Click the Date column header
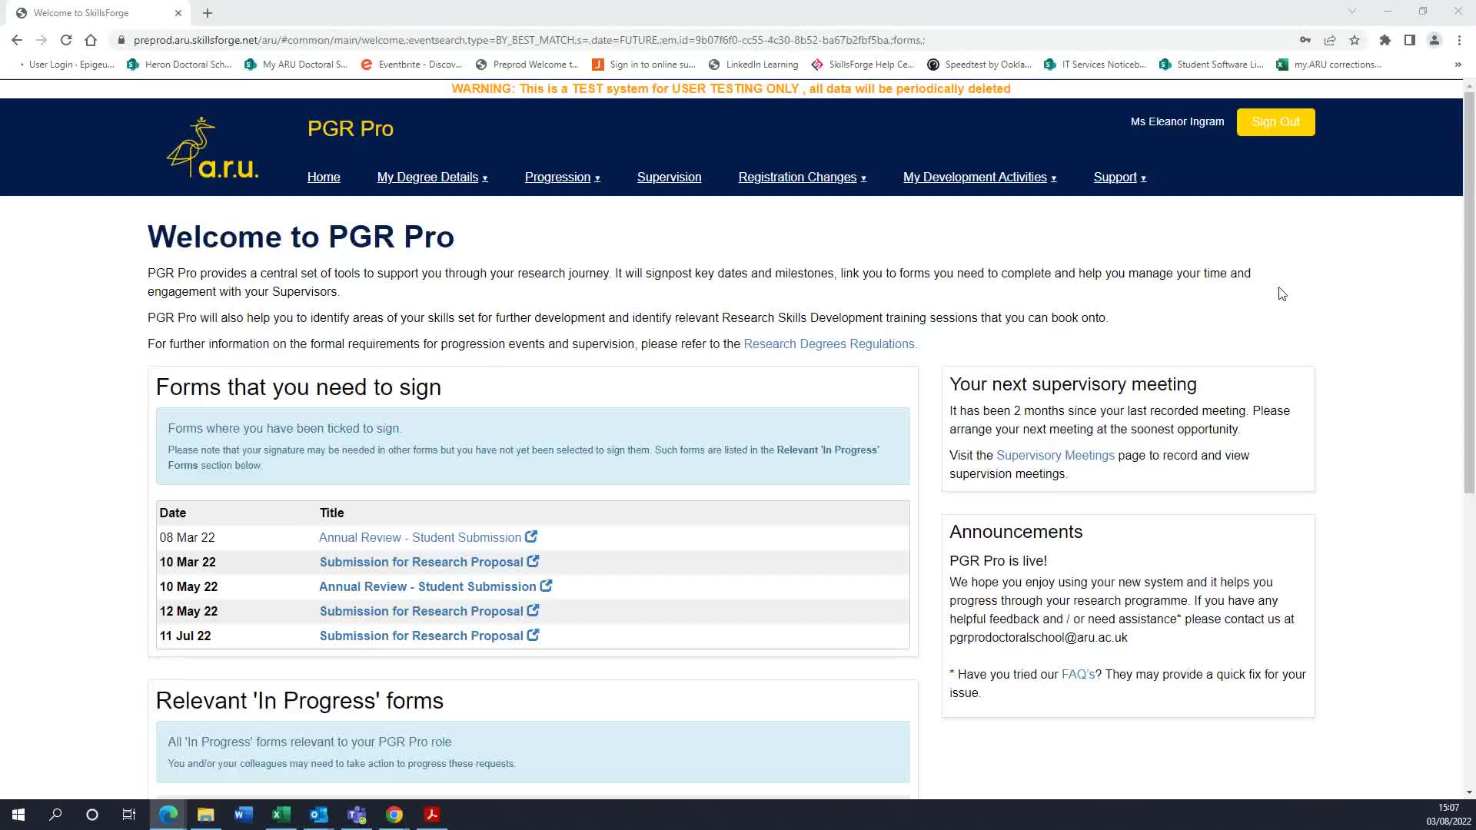This screenshot has height=830, width=1476. coord(173,513)
